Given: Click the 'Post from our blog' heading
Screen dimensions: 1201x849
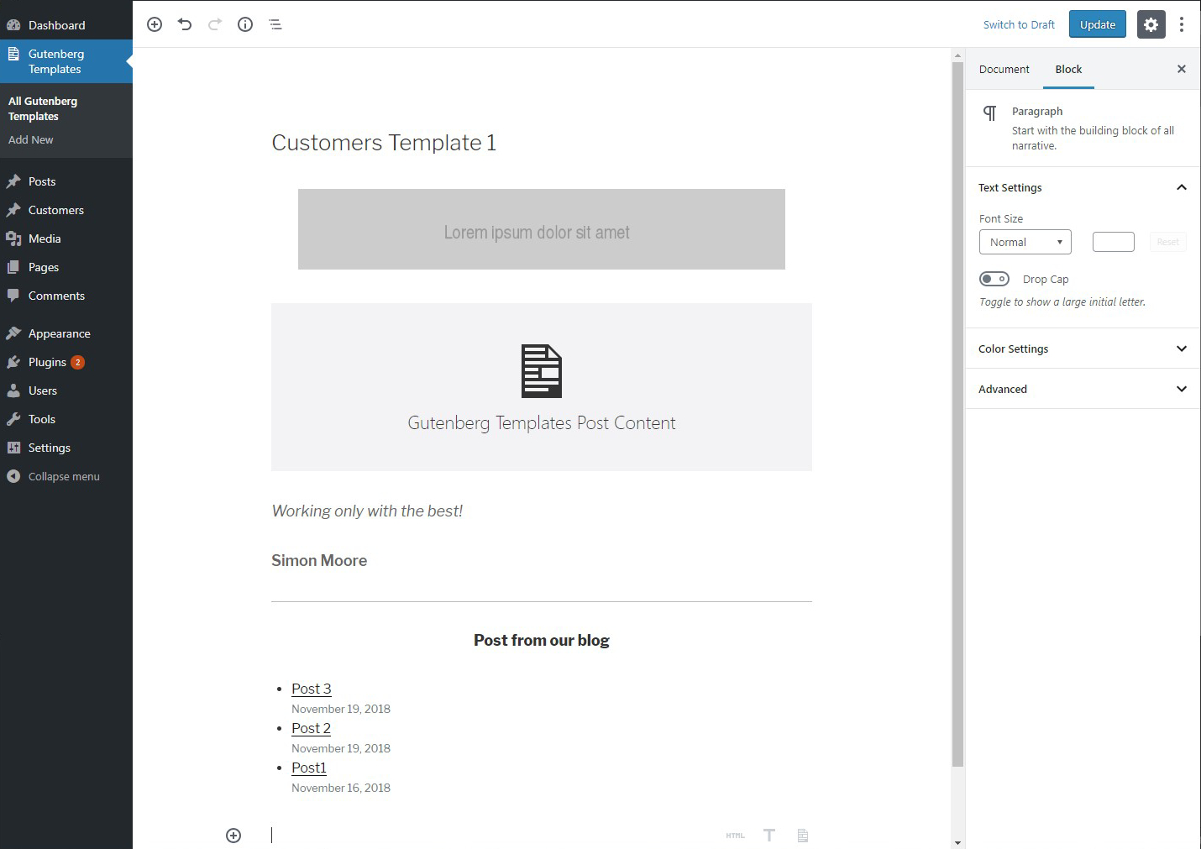Looking at the screenshot, I should (x=542, y=640).
